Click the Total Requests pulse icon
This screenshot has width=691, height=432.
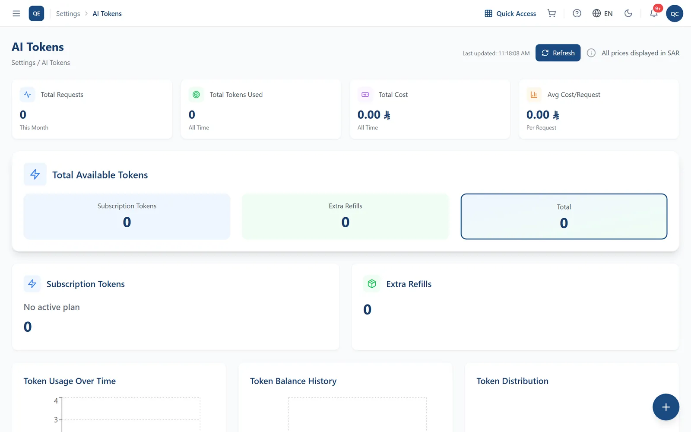(x=27, y=95)
